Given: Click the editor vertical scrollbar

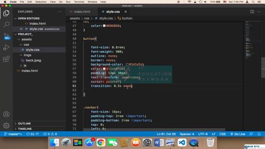Looking at the screenshot, I should [x=263, y=67].
